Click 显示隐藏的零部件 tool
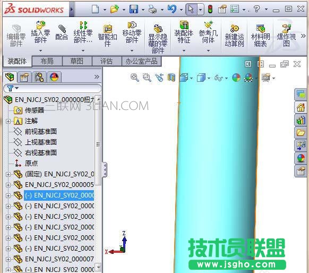 158,39
